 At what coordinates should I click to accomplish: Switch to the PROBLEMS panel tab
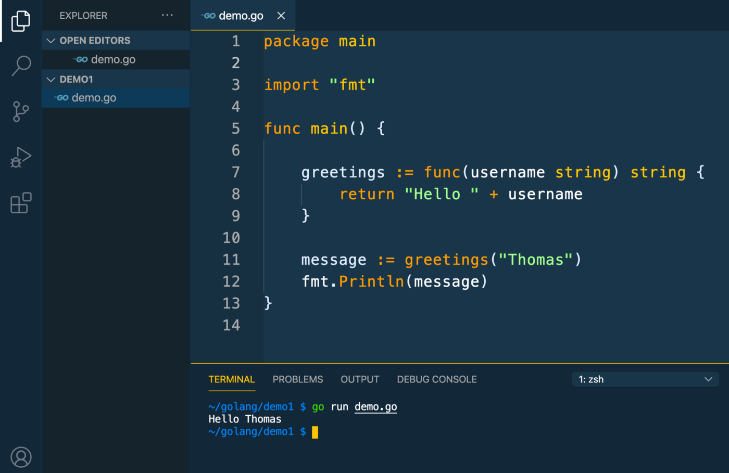(298, 379)
